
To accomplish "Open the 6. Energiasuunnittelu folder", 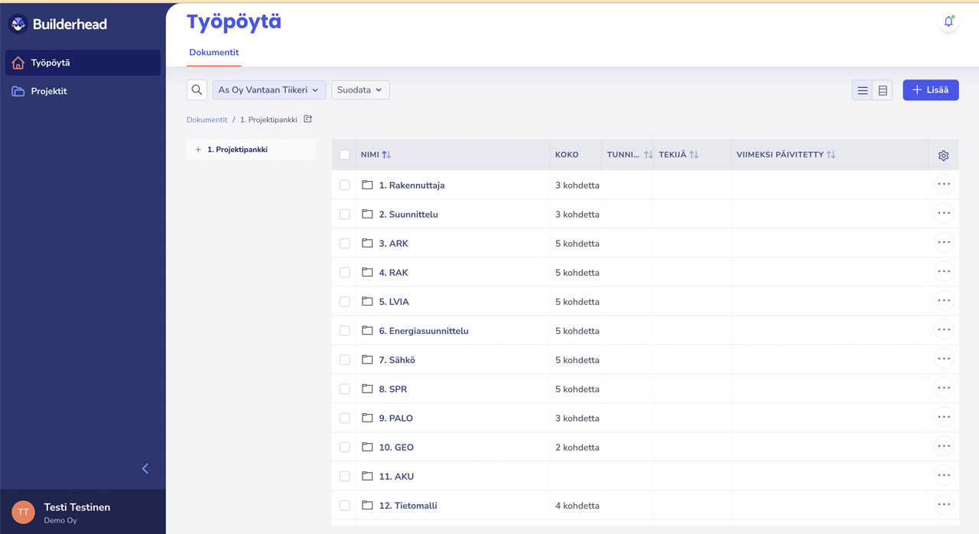I will point(423,331).
